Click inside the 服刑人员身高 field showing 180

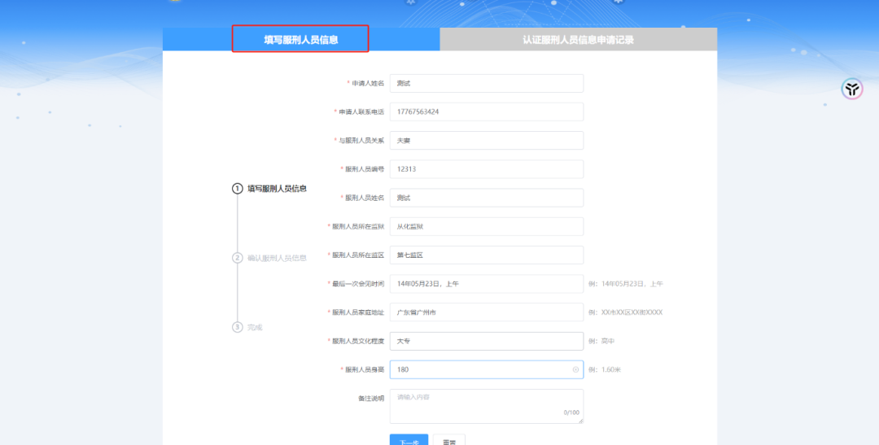point(486,370)
